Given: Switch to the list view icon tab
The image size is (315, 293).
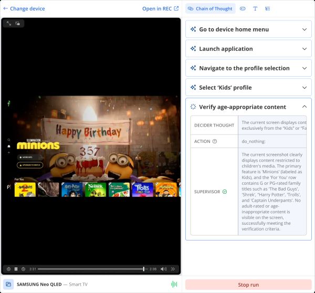Looking at the screenshot, I should [268, 8].
